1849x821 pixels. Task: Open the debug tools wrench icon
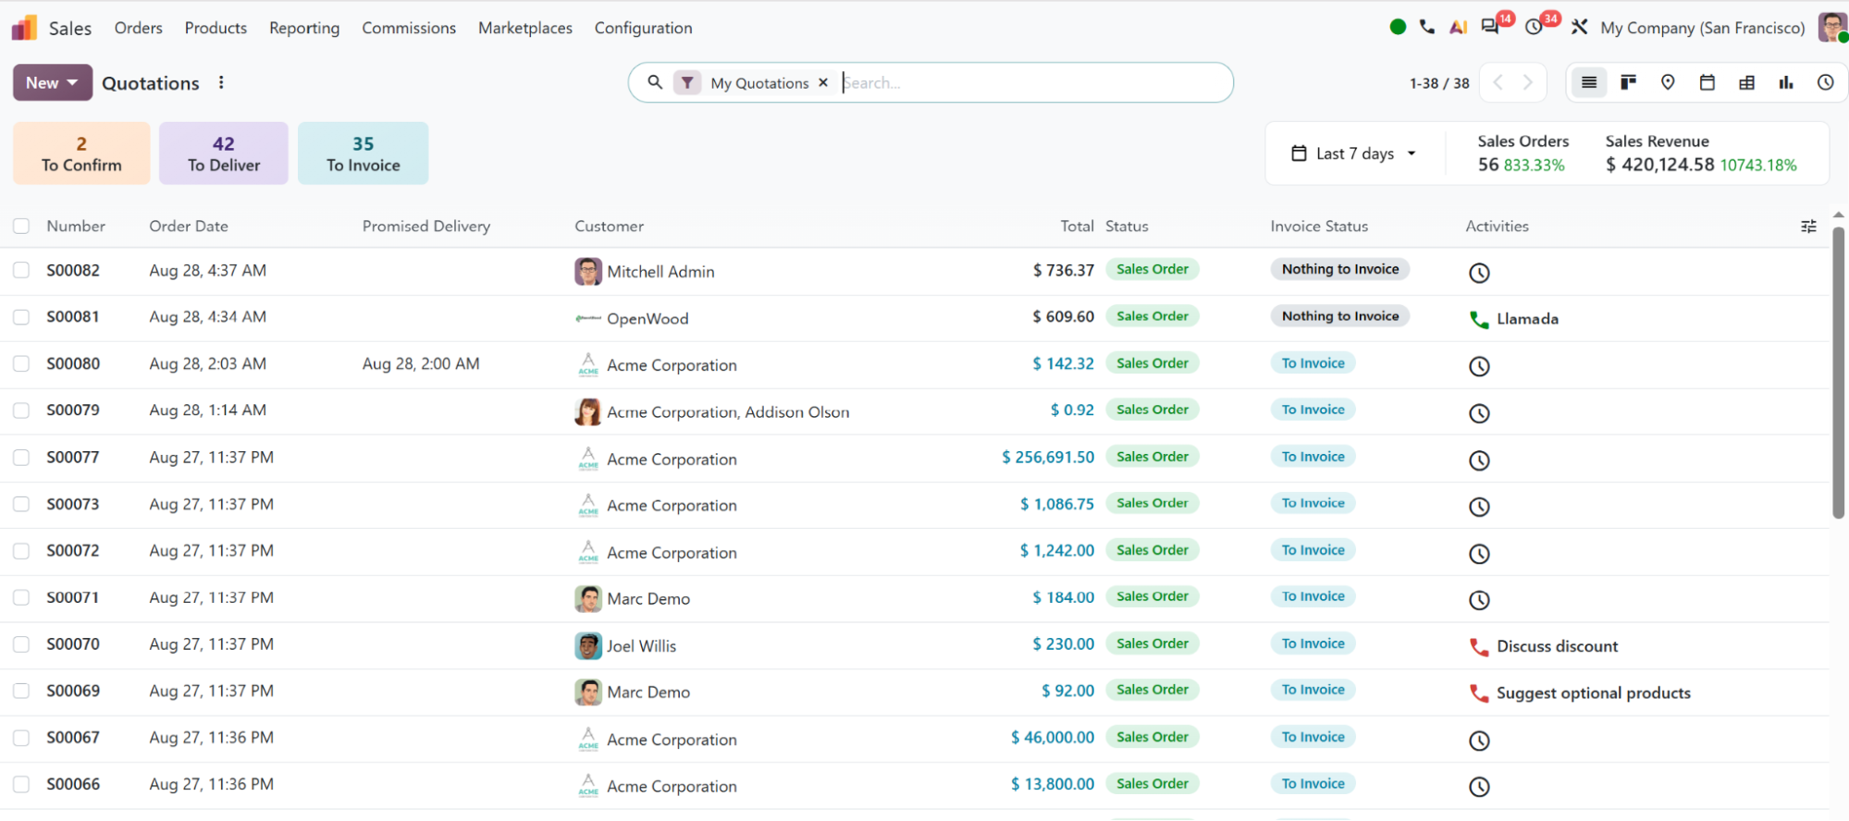click(x=1579, y=27)
